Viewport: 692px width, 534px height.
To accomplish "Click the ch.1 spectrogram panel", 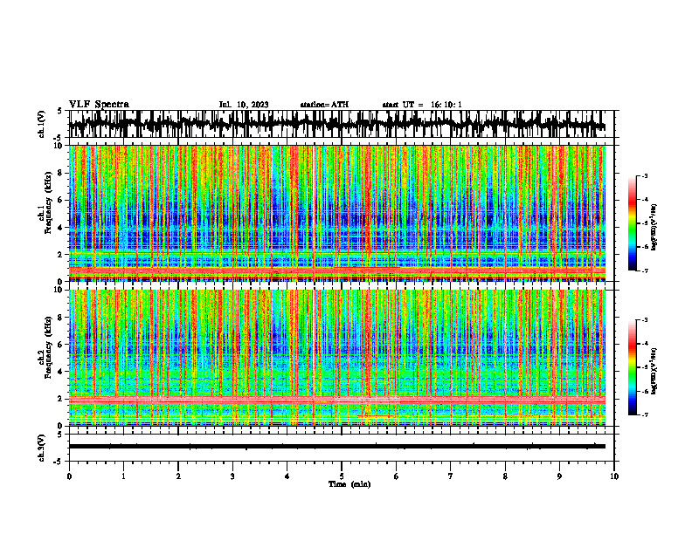I will point(336,213).
